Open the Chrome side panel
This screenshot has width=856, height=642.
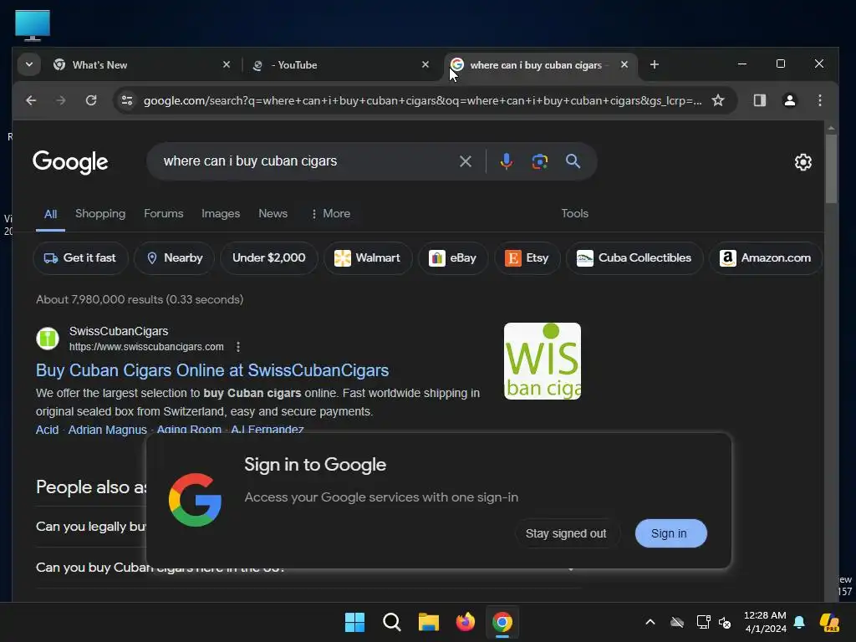click(x=759, y=100)
